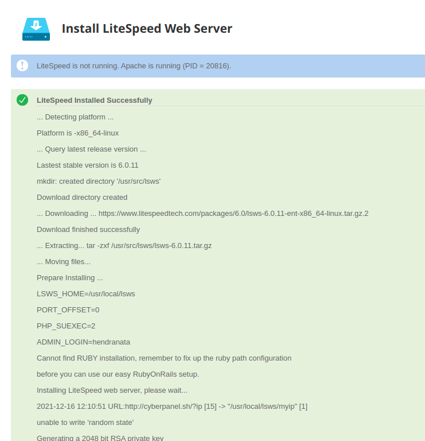
Task: Click the 'Install LiteSpeed Web Server' heading
Action: [x=147, y=28]
